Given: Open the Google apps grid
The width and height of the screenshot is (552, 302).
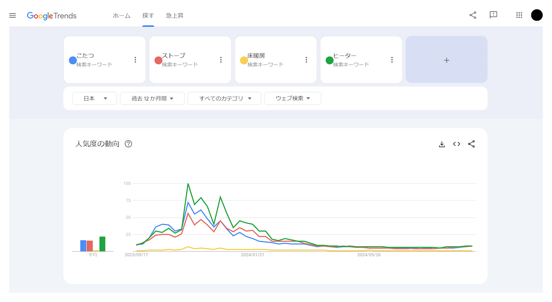Looking at the screenshot, I should pos(519,15).
